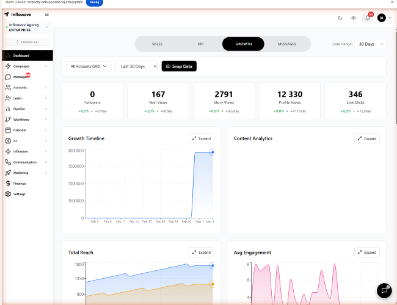Click the Growth Timeline end data point
Viewport: 397px width, 305px height.
pyautogui.click(x=212, y=152)
